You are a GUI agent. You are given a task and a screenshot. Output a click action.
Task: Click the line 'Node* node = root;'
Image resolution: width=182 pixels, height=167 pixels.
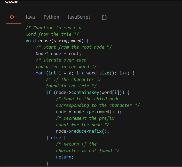(58, 54)
